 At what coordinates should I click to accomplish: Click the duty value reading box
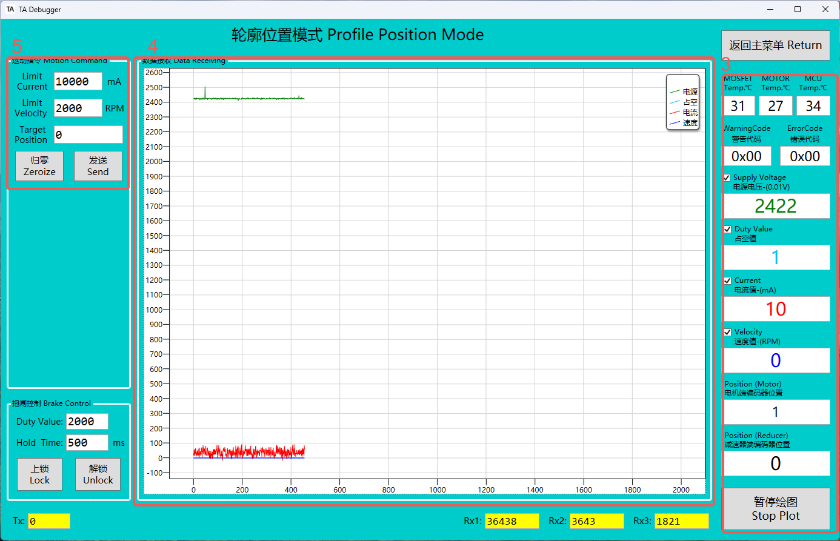pyautogui.click(x=776, y=257)
